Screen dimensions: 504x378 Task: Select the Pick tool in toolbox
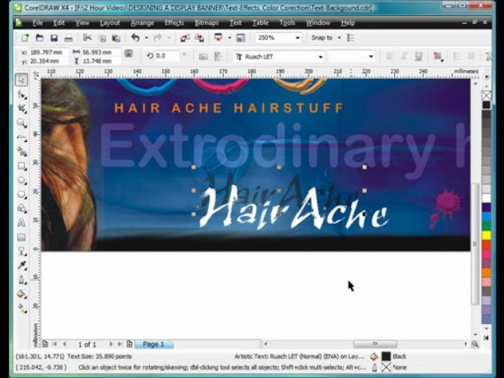pyautogui.click(x=22, y=80)
